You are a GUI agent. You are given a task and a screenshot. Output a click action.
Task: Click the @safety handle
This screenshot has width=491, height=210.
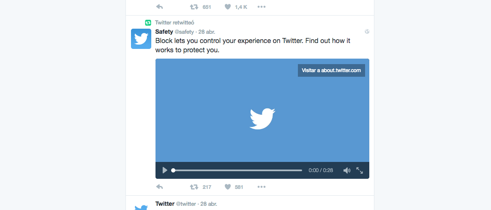184,32
